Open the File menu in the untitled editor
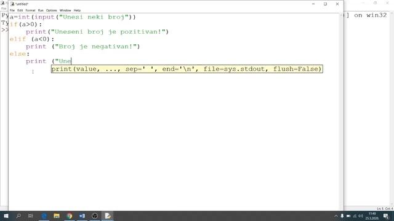 point(12,10)
